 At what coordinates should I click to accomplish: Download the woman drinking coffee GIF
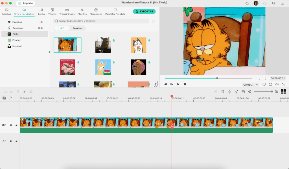149,63
